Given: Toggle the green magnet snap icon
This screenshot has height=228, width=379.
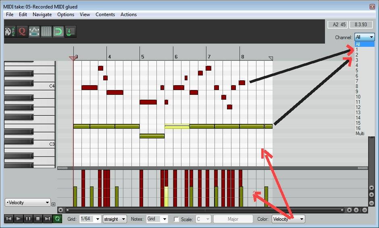Looking at the screenshot, I should click(x=58, y=31).
